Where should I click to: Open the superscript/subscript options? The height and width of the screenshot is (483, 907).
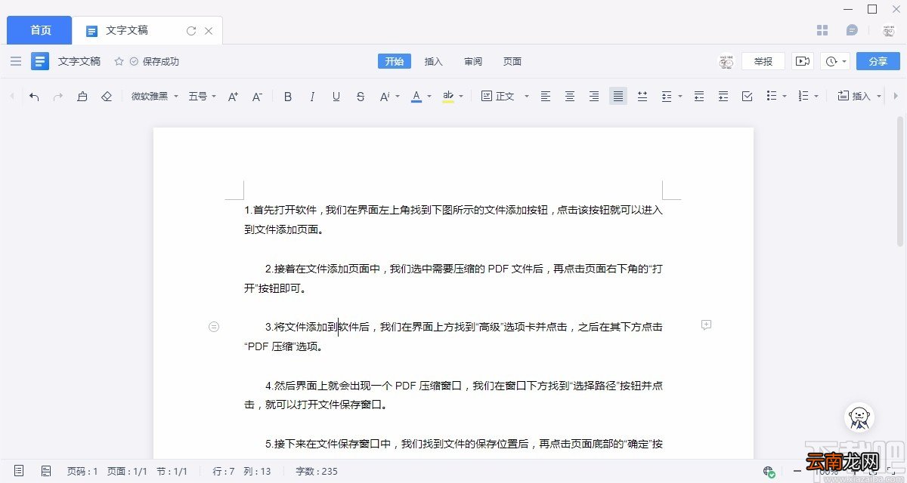389,97
